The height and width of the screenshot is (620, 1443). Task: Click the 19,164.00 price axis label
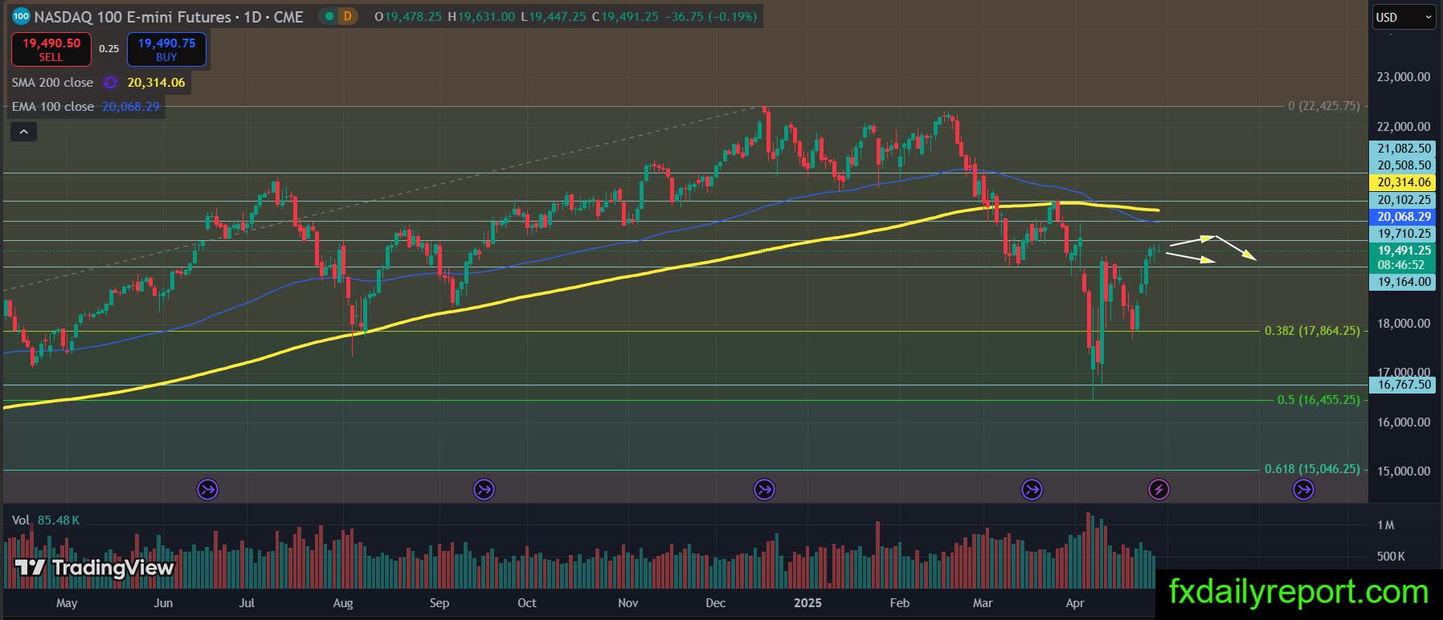1404,282
